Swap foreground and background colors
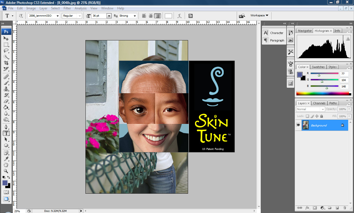The width and height of the screenshot is (354, 213). pos(9,177)
